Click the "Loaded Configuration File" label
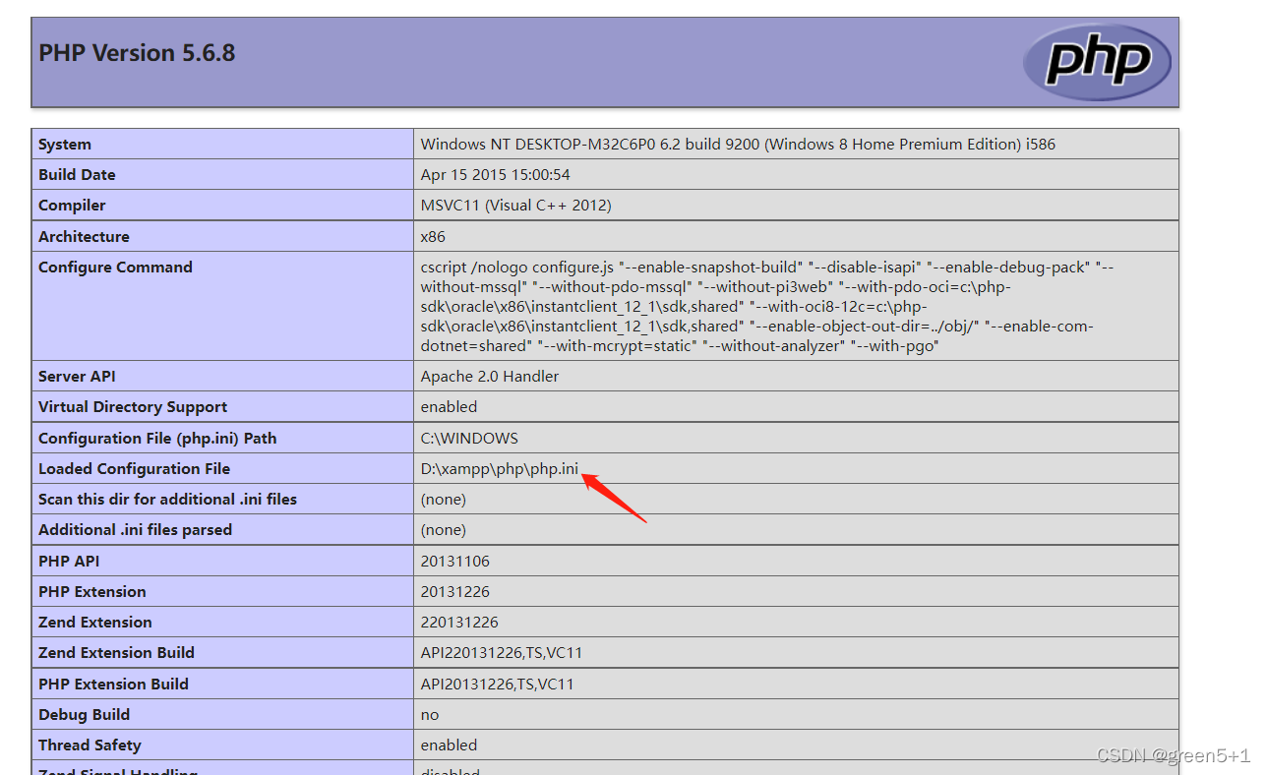The width and height of the screenshot is (1266, 775). pyautogui.click(x=134, y=469)
